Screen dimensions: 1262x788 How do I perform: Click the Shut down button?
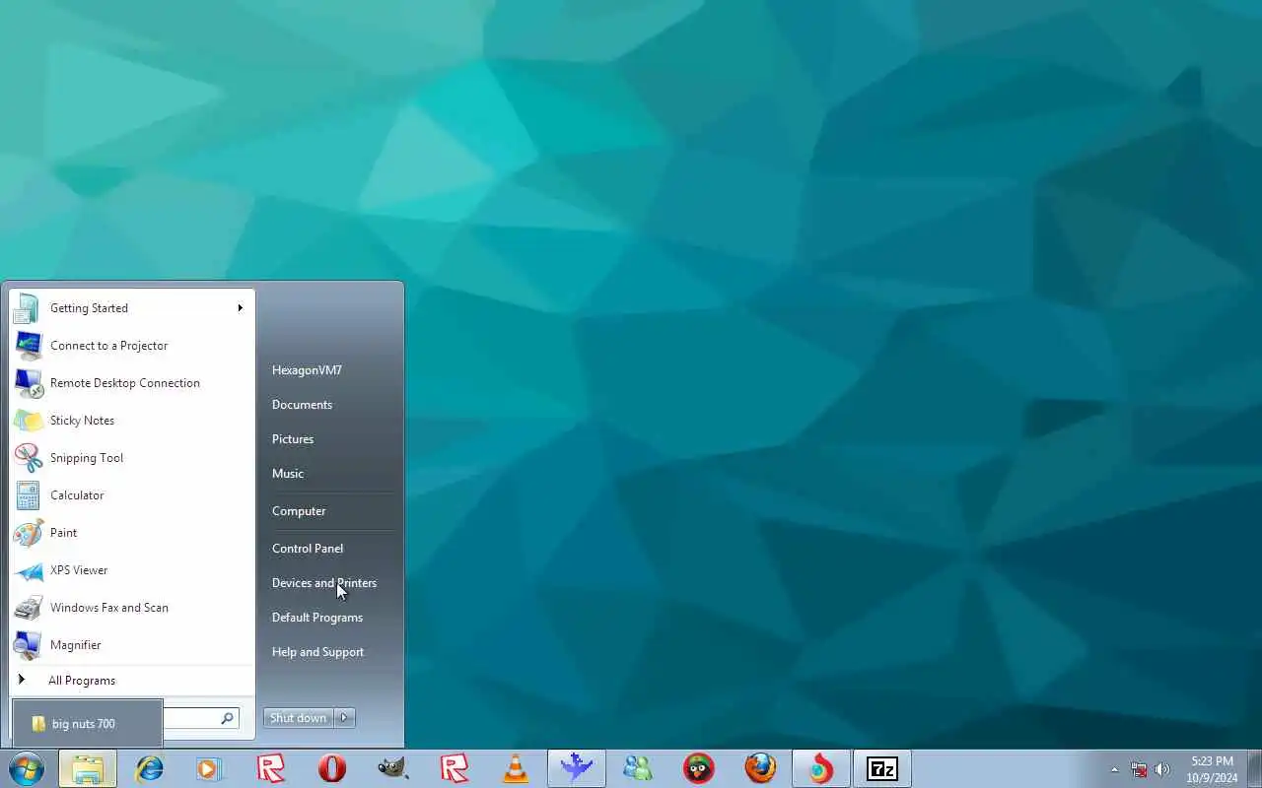298,718
